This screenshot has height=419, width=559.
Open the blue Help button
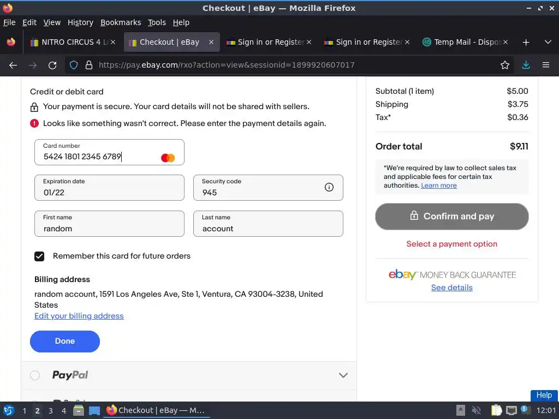pos(544,395)
